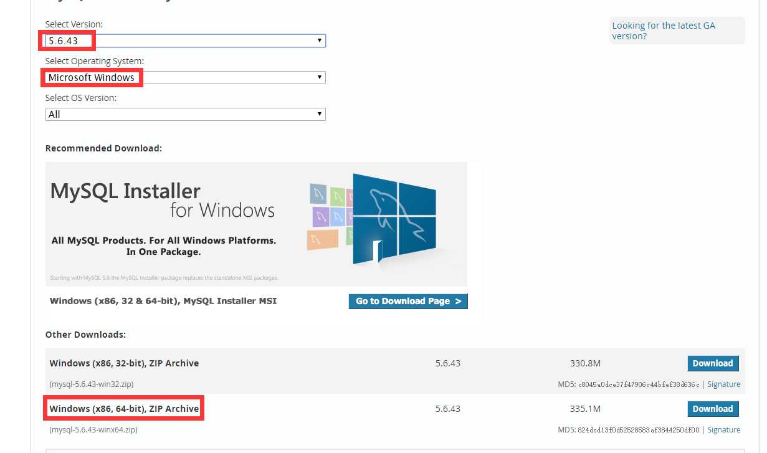Click the Other Downloads heading
Image resolution: width=767 pixels, height=453 pixels.
[85, 335]
